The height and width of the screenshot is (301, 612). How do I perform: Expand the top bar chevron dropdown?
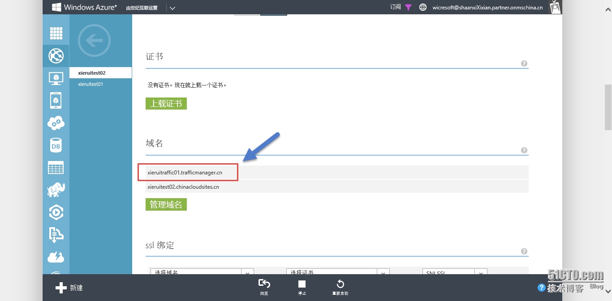(x=172, y=8)
